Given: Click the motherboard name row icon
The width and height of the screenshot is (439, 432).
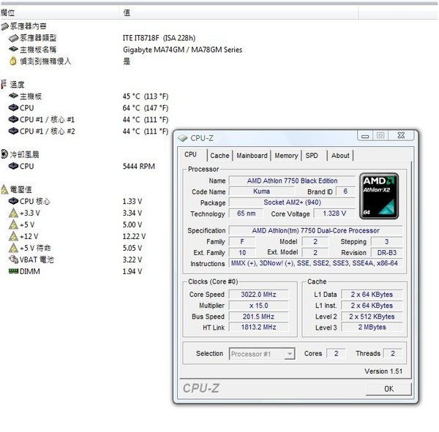Looking at the screenshot, I should (x=13, y=50).
